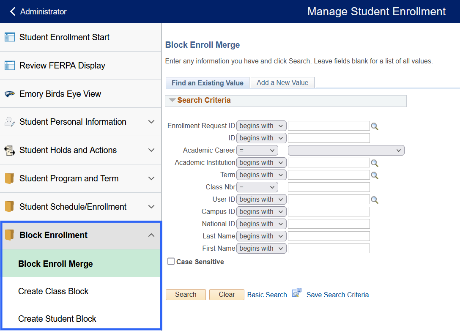The height and width of the screenshot is (331, 460).
Task: Collapse the Block Enrollment menu chevron
Action: [x=151, y=235]
